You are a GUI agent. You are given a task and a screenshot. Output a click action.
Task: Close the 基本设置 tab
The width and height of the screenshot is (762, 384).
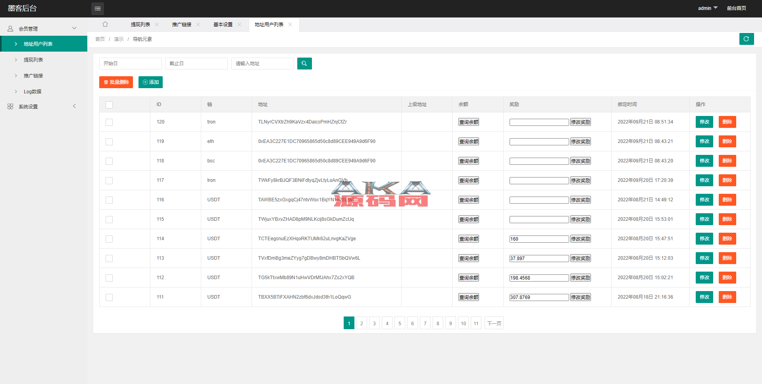[x=239, y=25]
